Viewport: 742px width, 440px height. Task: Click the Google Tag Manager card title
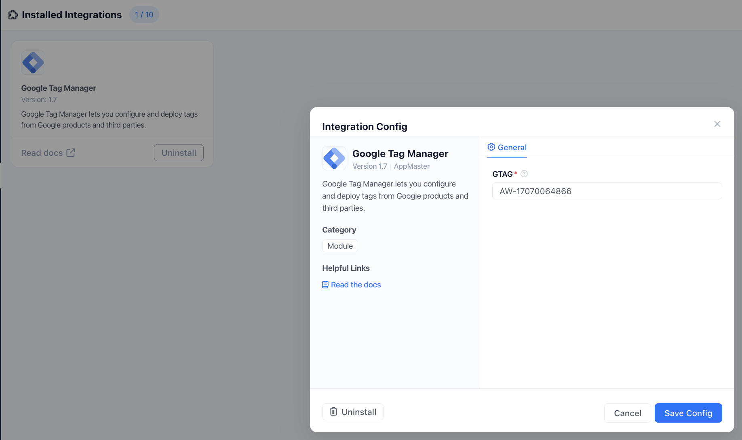click(59, 88)
